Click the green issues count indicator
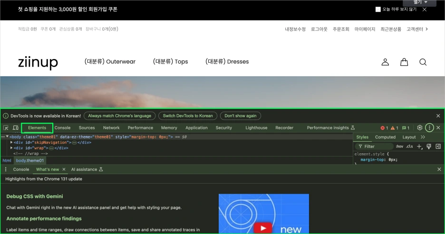 tap(406, 128)
